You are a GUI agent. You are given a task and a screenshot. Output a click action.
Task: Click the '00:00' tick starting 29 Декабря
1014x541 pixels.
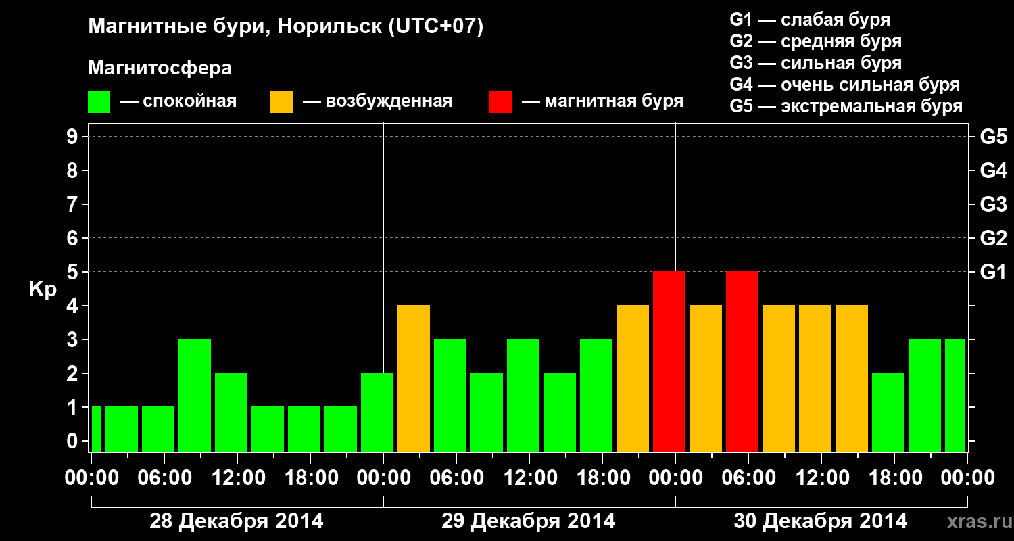[383, 478]
